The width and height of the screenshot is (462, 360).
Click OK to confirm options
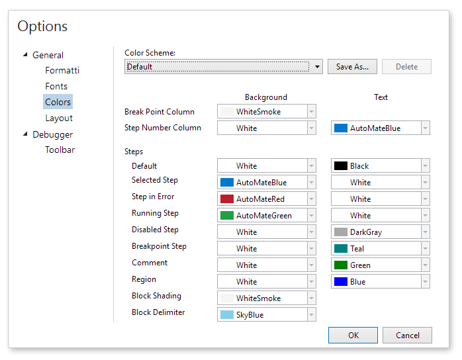[353, 335]
